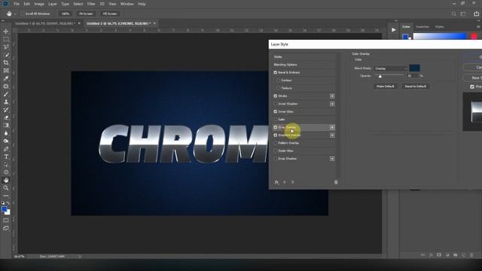The width and height of the screenshot is (482, 271).
Task: Click the trash icon in Layer Style dialog
Action: click(x=336, y=182)
